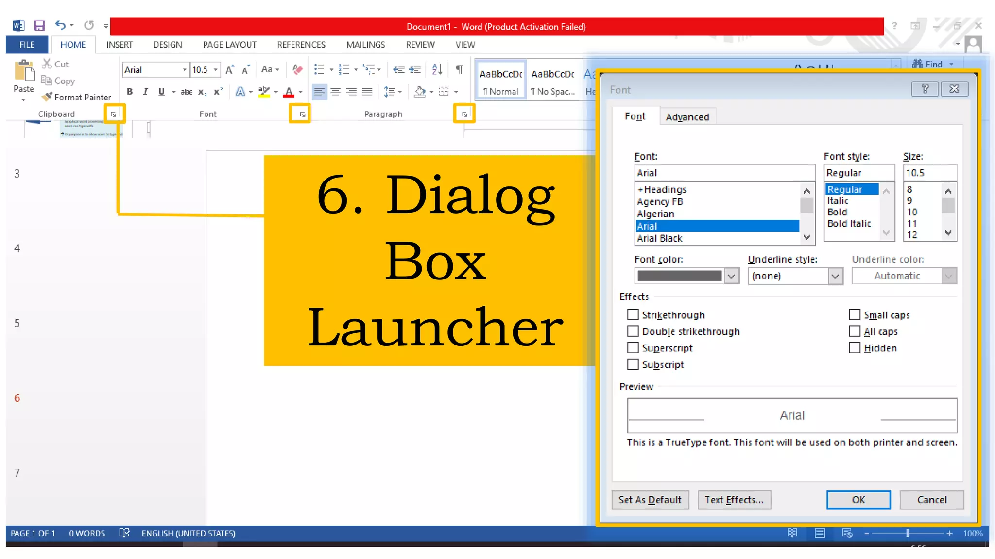Click the Italic formatting icon

click(x=145, y=92)
